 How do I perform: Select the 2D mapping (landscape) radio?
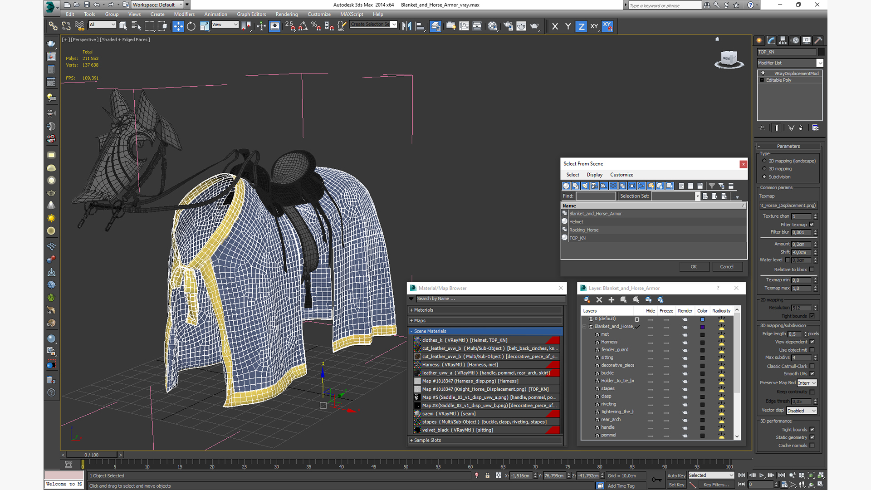pyautogui.click(x=764, y=161)
